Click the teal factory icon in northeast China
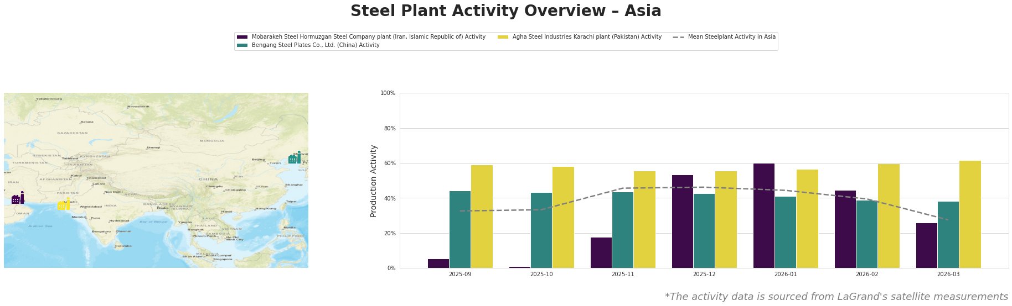Image resolution: width=1012 pixels, height=306 pixels. click(295, 158)
